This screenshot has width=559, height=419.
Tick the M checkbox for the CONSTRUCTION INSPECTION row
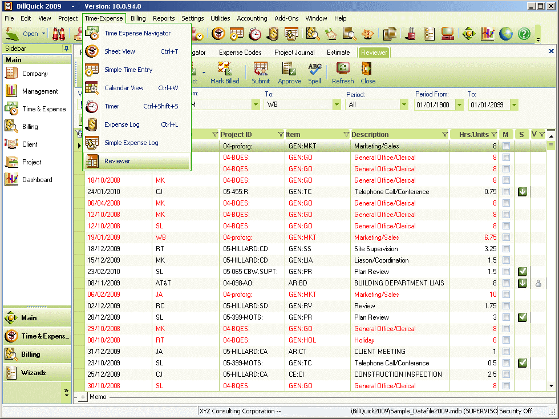coord(506,374)
